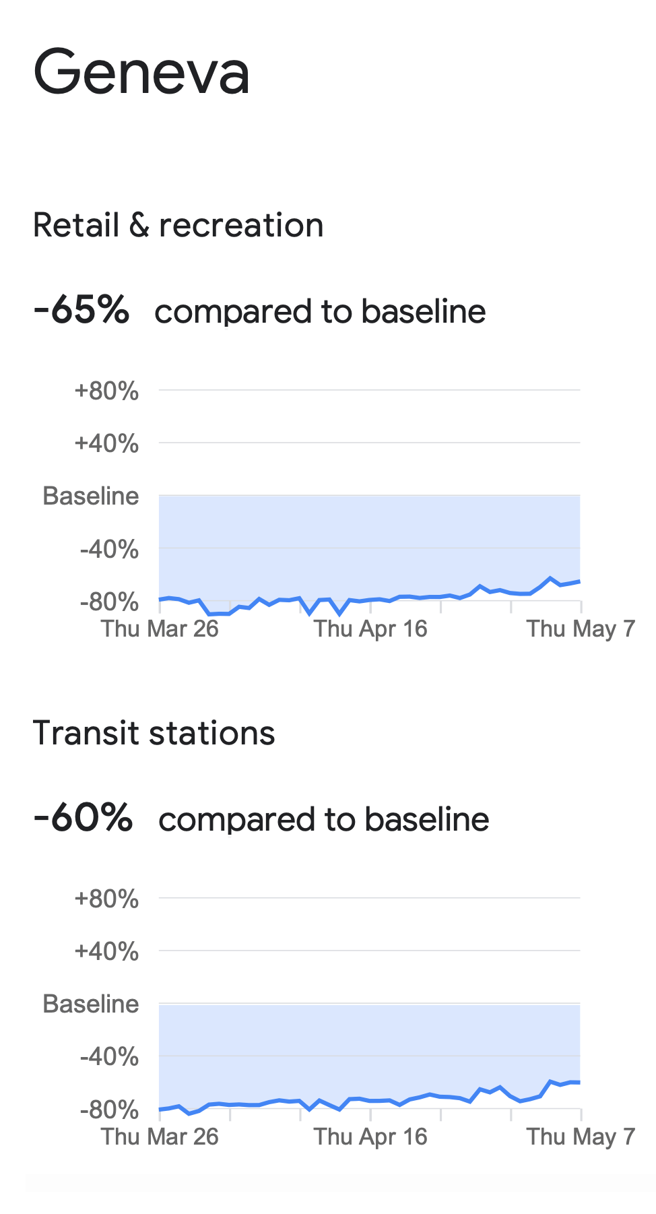656x1214 pixels.
Task: Click the -65% retail change value
Action: [x=81, y=310]
